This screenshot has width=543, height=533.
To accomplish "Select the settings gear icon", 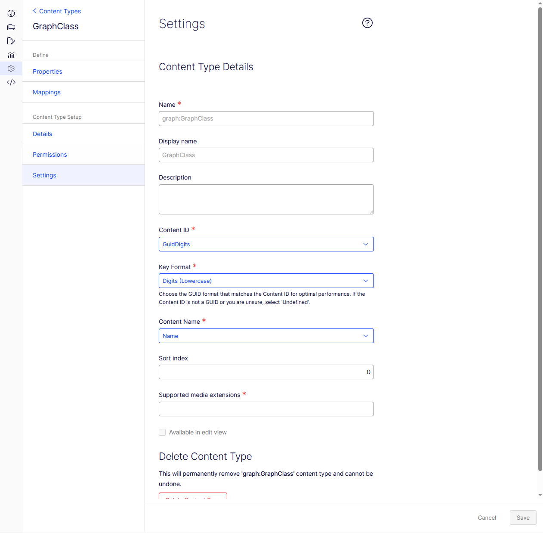I will pyautogui.click(x=11, y=68).
